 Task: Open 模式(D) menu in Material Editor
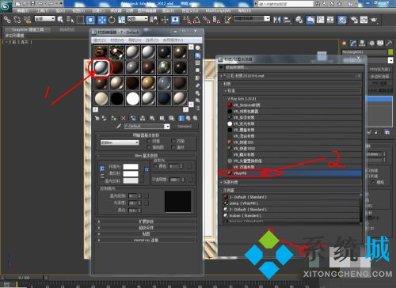pyautogui.click(x=100, y=40)
